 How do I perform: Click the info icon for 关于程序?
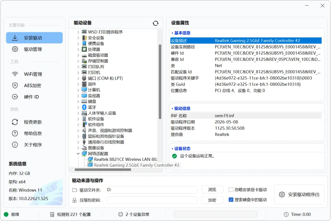(15, 145)
